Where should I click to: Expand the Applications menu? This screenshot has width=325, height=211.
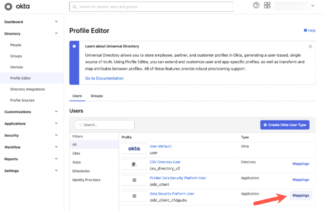click(56, 123)
